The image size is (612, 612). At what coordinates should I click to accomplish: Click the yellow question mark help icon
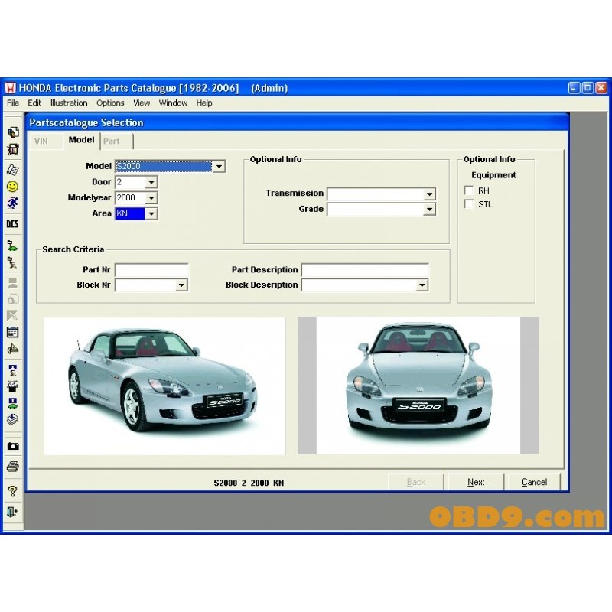click(x=12, y=491)
